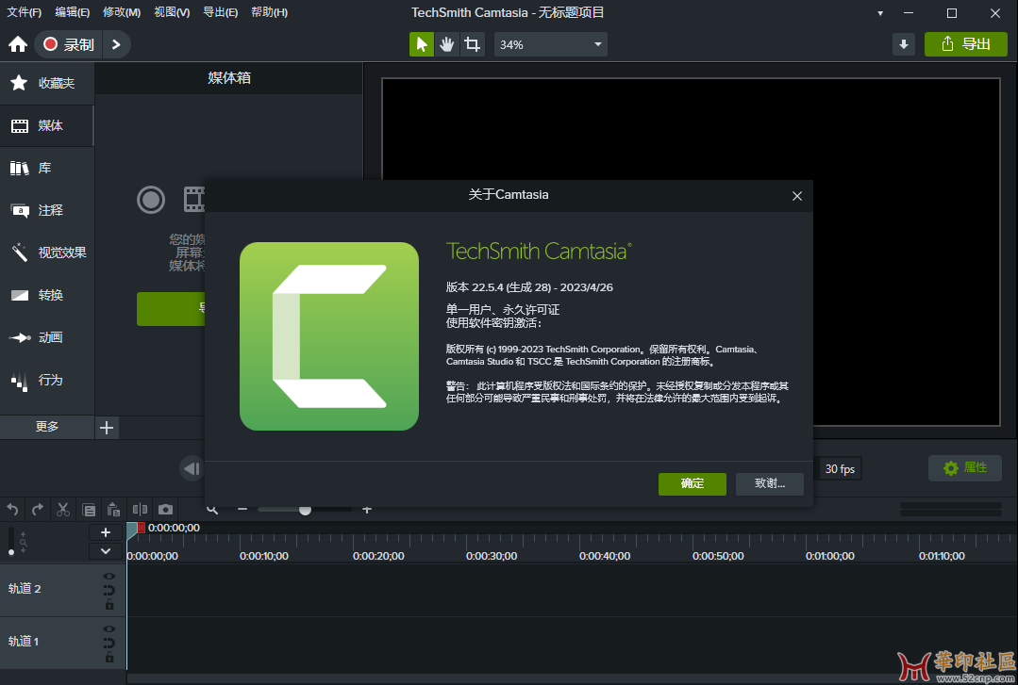Viewport: 1018px width, 685px height.
Task: Open the 30 fps frame rate control
Action: [x=839, y=469]
